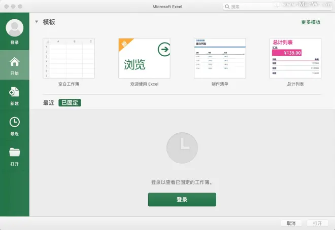
Task: Click the 制作清单 caption text
Action: pyautogui.click(x=220, y=84)
